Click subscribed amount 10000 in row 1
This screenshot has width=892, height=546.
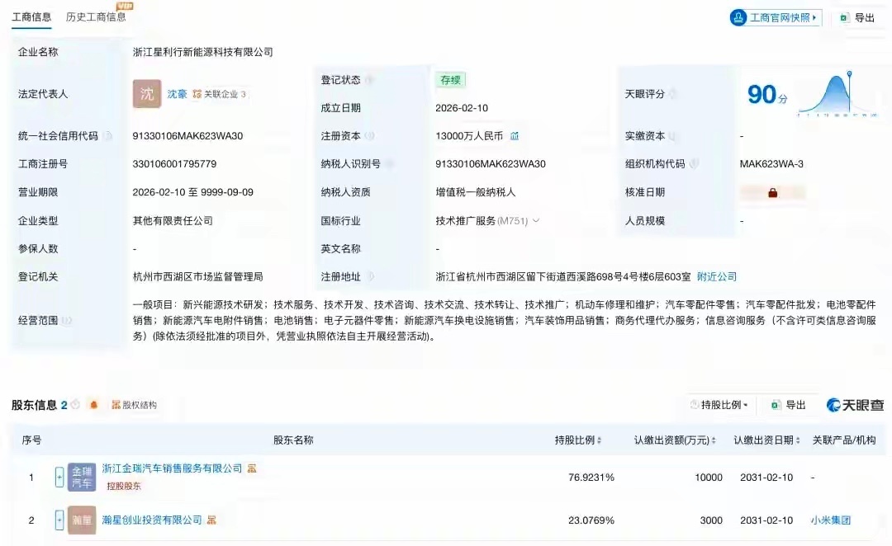[x=709, y=478]
